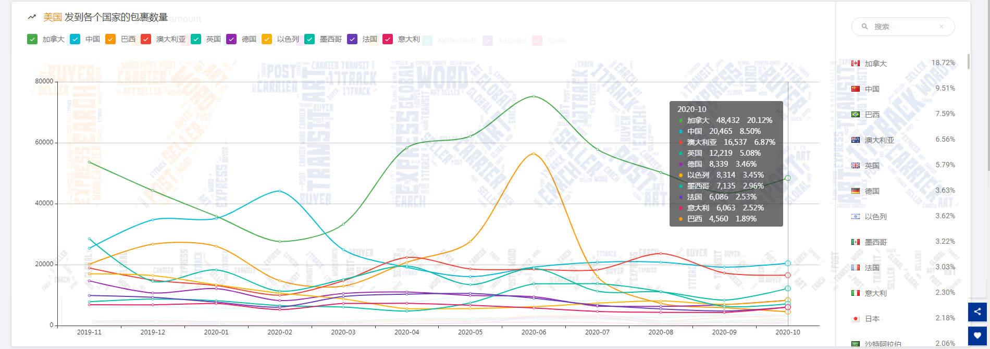Click the 美国 country link in title
The width and height of the screenshot is (990, 349).
pos(52,17)
